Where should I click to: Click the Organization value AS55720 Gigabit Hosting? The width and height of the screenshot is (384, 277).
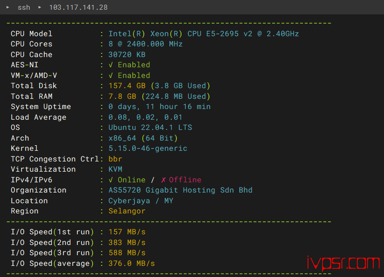tap(180, 190)
